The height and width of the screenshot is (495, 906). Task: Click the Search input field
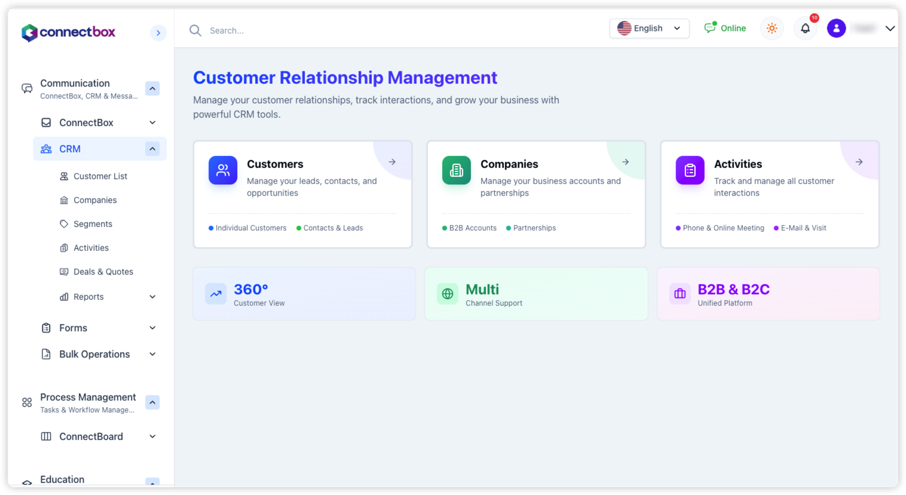pyautogui.click(x=394, y=30)
